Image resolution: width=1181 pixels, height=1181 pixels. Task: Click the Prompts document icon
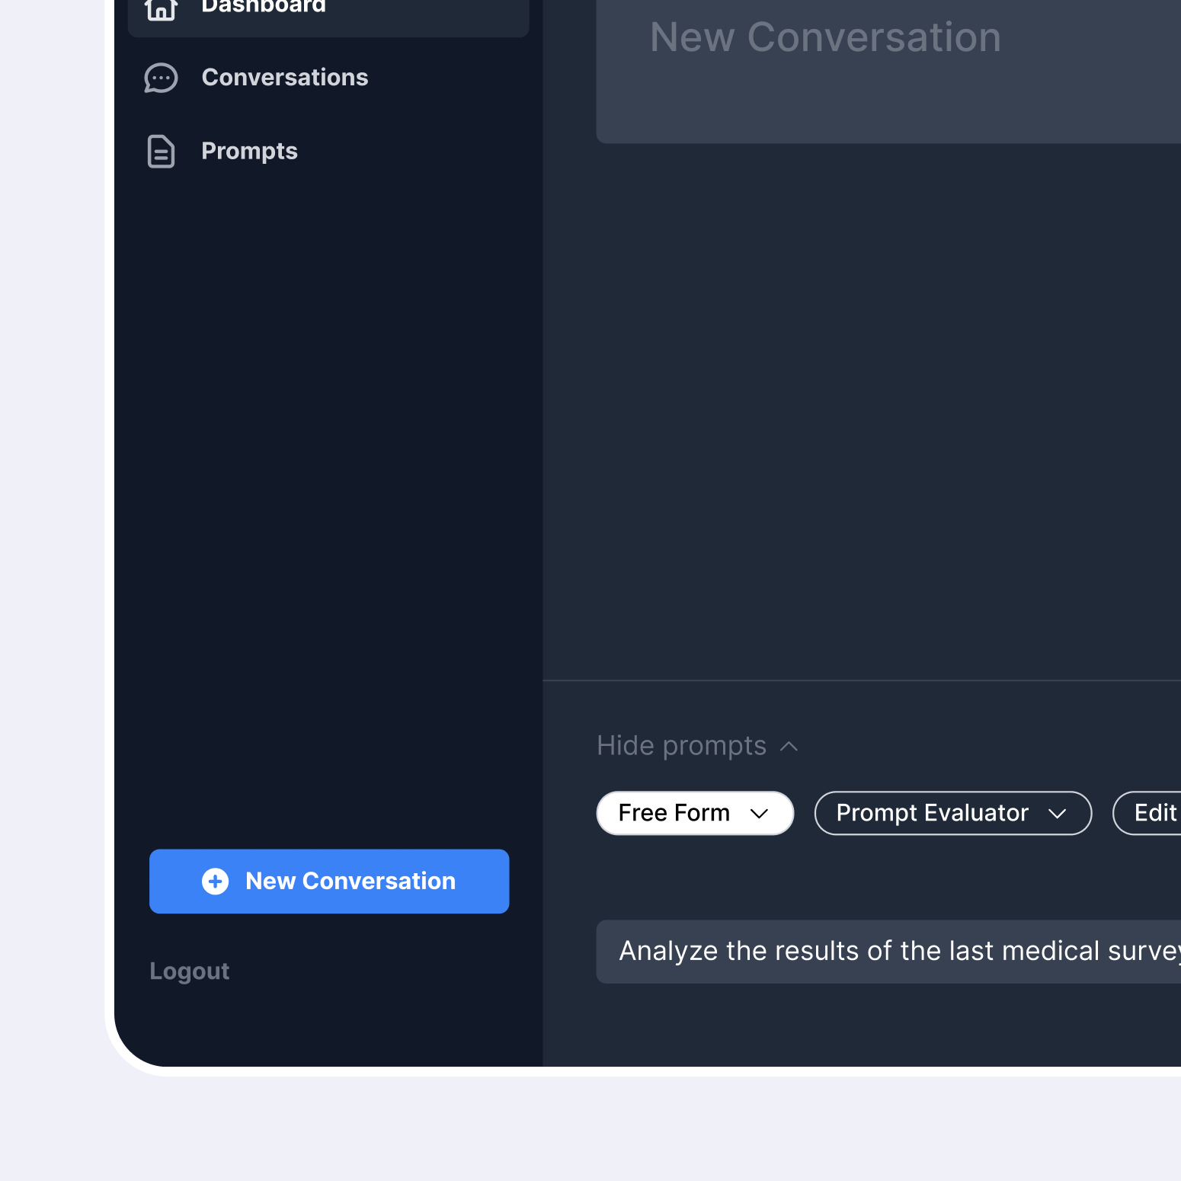(x=161, y=152)
